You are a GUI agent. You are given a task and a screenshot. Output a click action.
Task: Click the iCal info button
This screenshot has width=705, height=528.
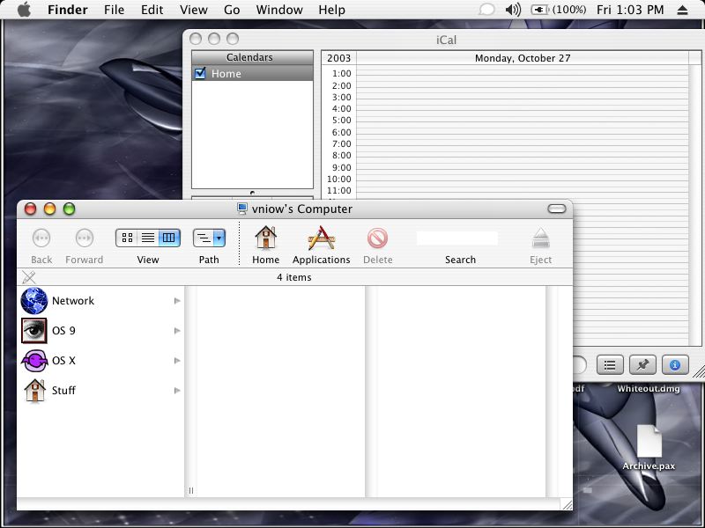coord(675,364)
